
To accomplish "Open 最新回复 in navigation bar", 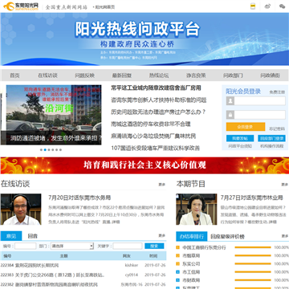I will (122, 75).
